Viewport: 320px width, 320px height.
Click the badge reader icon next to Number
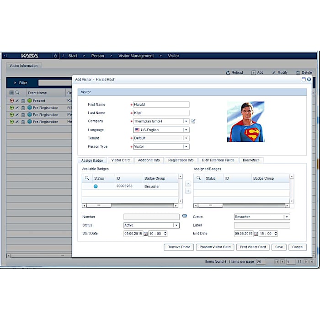click(x=184, y=216)
